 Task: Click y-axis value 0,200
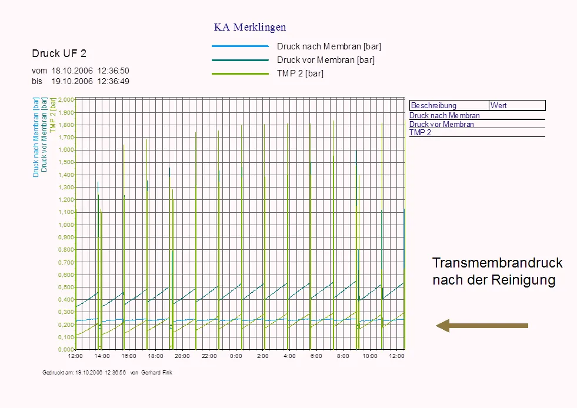point(66,325)
